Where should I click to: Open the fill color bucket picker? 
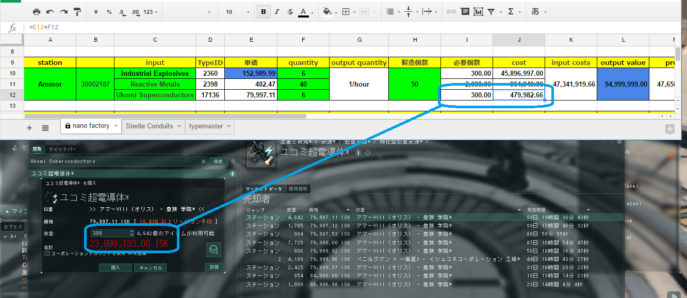(x=329, y=11)
